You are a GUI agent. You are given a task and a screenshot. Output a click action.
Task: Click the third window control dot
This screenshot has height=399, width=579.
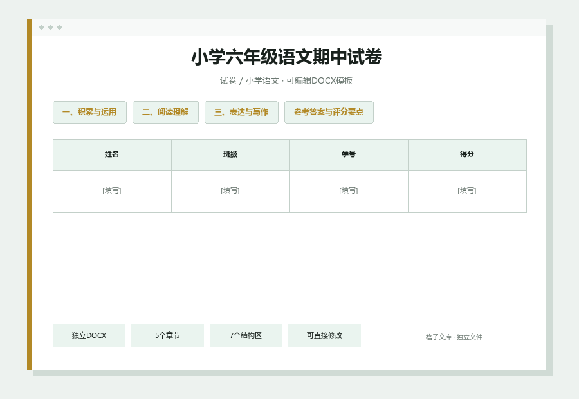tap(59, 27)
